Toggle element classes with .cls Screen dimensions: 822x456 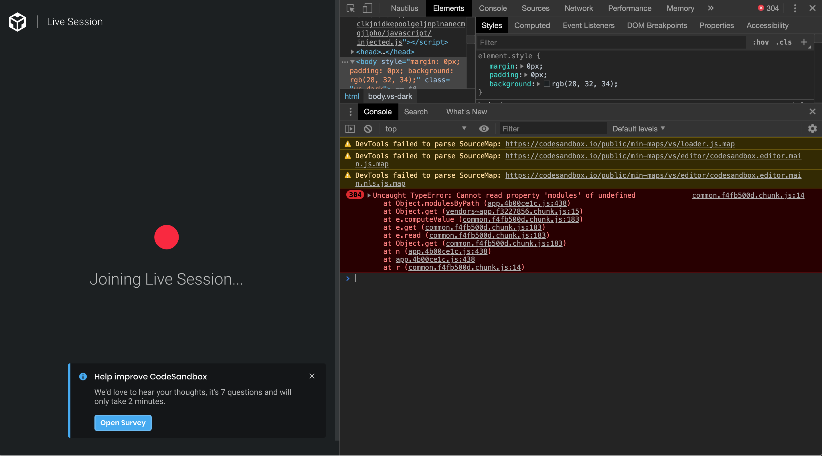point(784,42)
